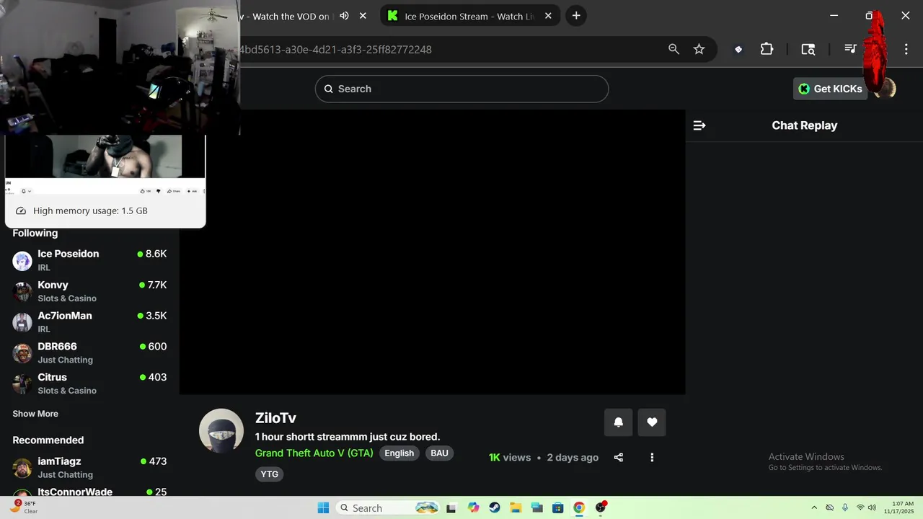Close the Watch the VOD tab
Image resolution: width=923 pixels, height=519 pixels.
pyautogui.click(x=363, y=16)
